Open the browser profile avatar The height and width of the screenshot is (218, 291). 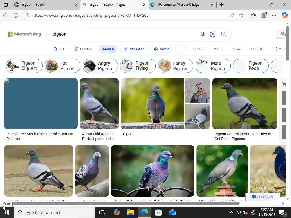264,15
